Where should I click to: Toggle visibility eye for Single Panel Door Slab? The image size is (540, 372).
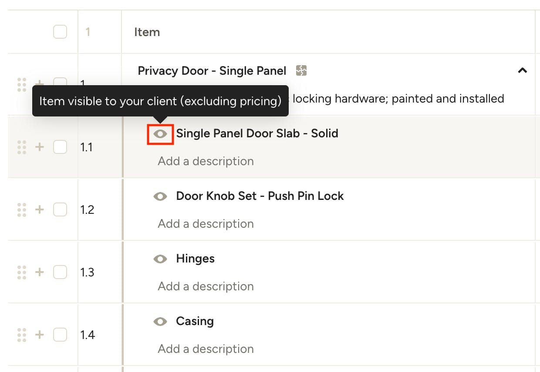[160, 134]
